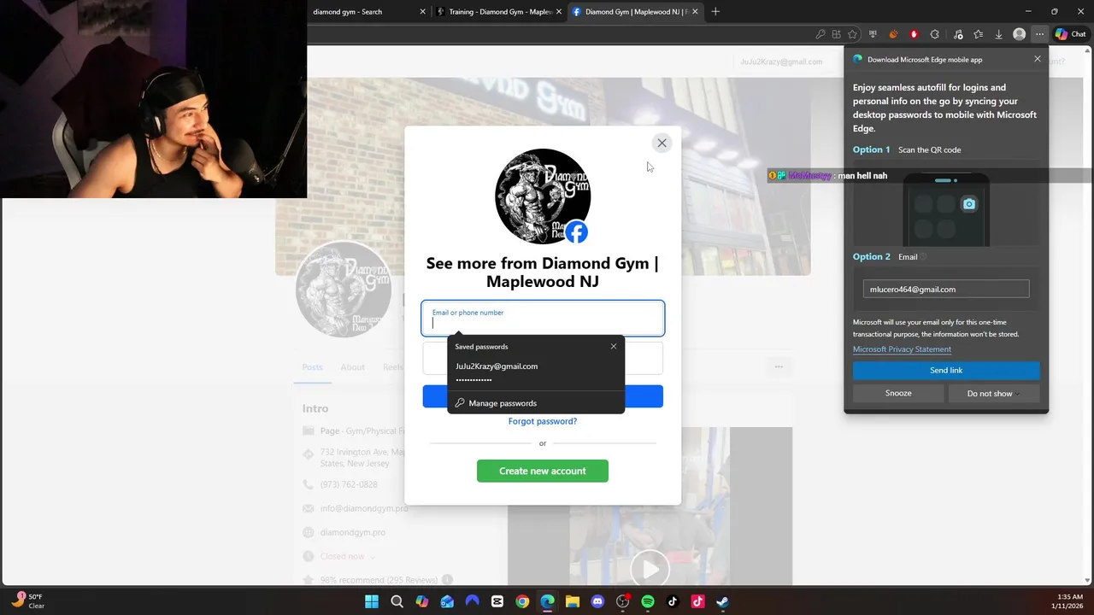1094x615 pixels.
Task: Click the add-to-apps icon in address bar
Action: (x=837, y=34)
